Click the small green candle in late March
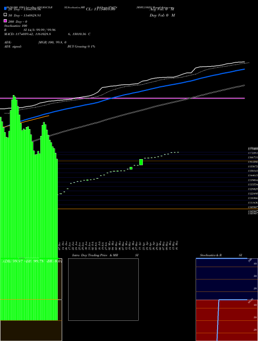 131,168
